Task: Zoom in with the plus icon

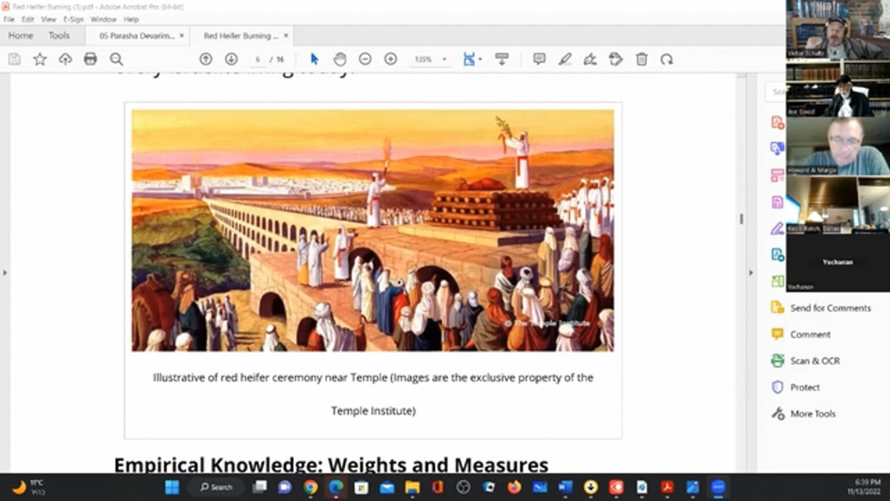Action: pyautogui.click(x=391, y=59)
